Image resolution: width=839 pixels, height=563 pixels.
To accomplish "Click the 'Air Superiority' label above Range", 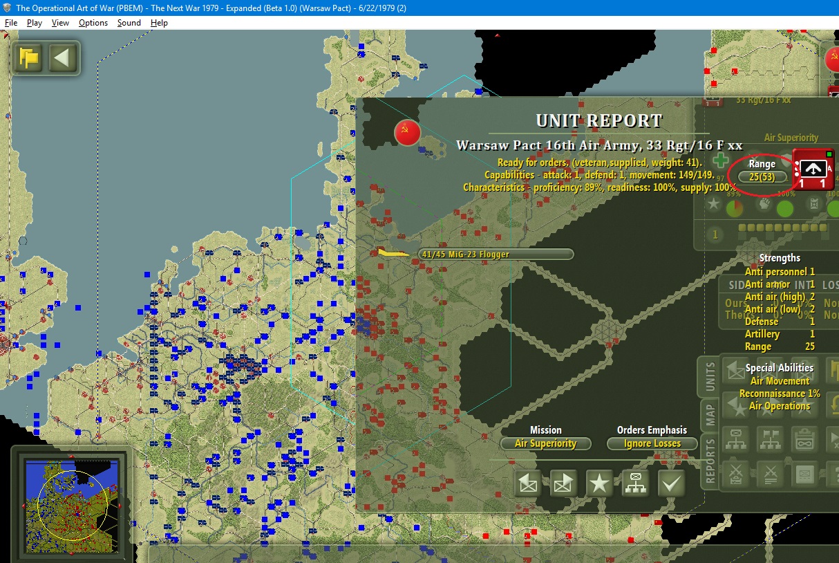I will click(791, 138).
